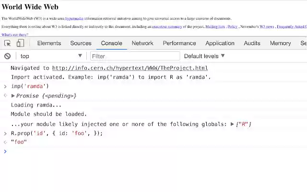Select the Console tab
307x192 pixels.
coord(112,43)
